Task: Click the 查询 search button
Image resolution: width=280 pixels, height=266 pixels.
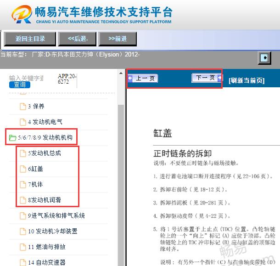Action: tap(20, 85)
